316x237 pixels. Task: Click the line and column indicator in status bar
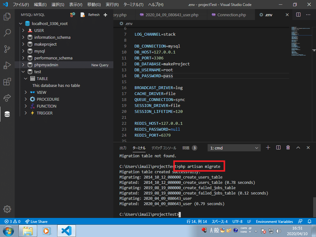(x=197, y=221)
